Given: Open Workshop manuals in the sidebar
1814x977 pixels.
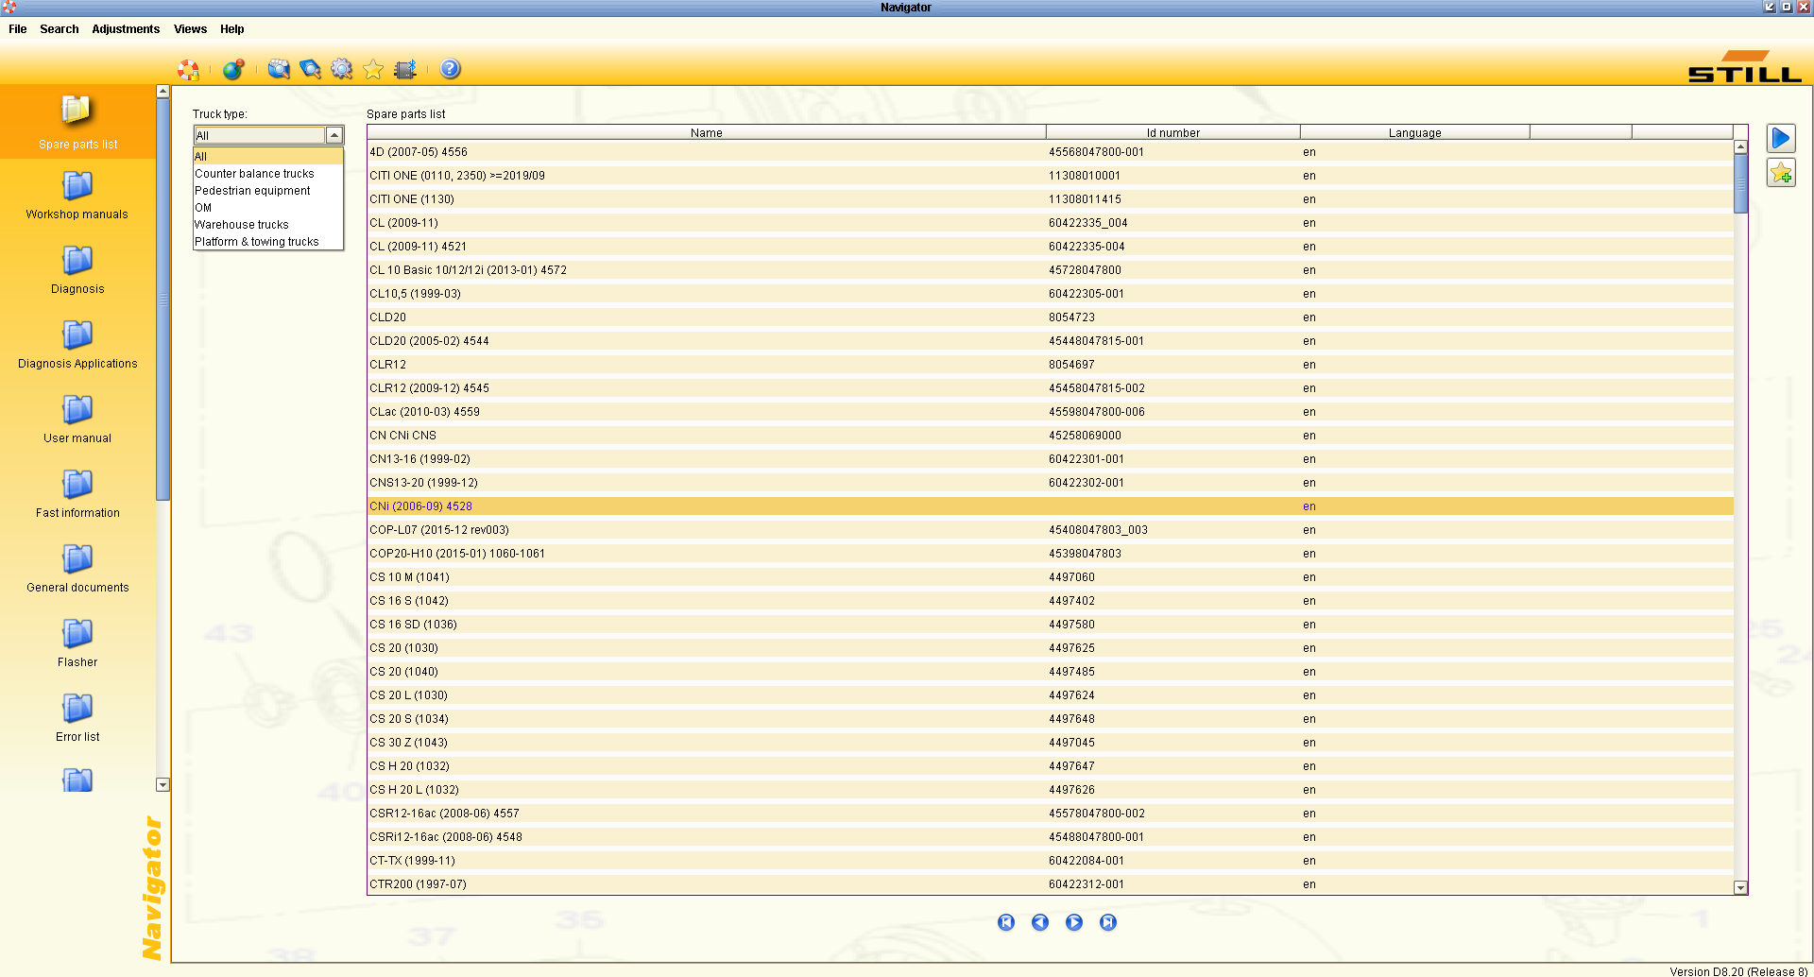Looking at the screenshot, I should [x=77, y=196].
